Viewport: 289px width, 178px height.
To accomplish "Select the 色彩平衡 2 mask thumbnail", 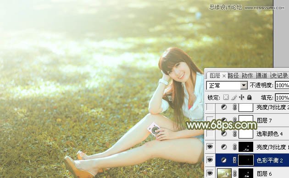I will pos(246,160).
